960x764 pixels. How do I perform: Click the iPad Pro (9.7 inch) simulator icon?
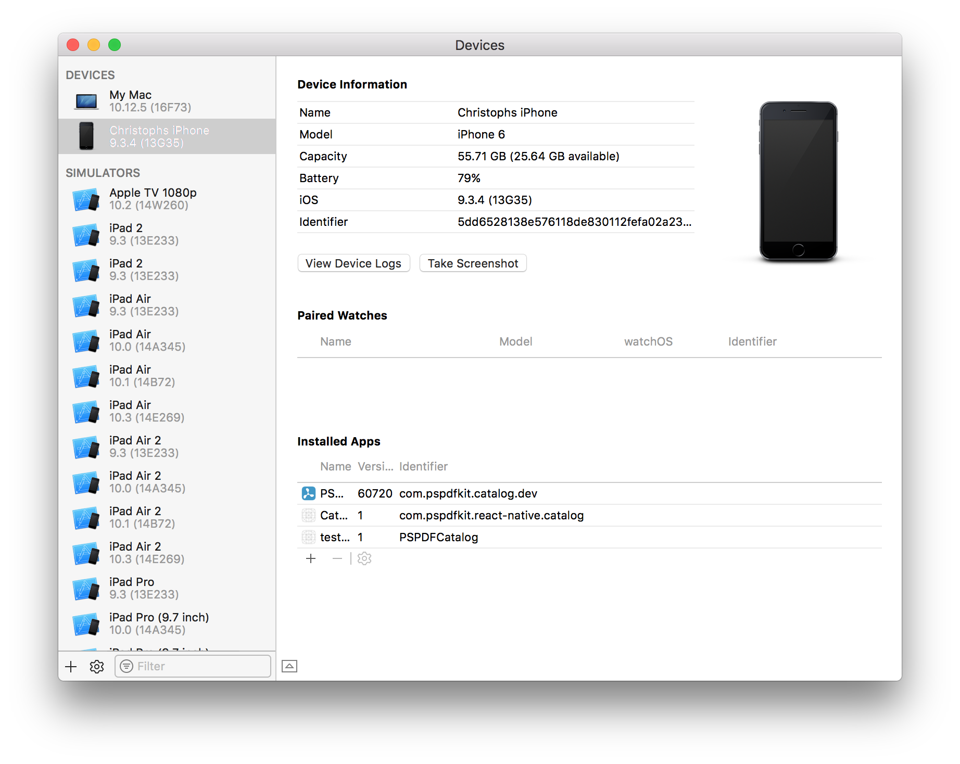86,623
